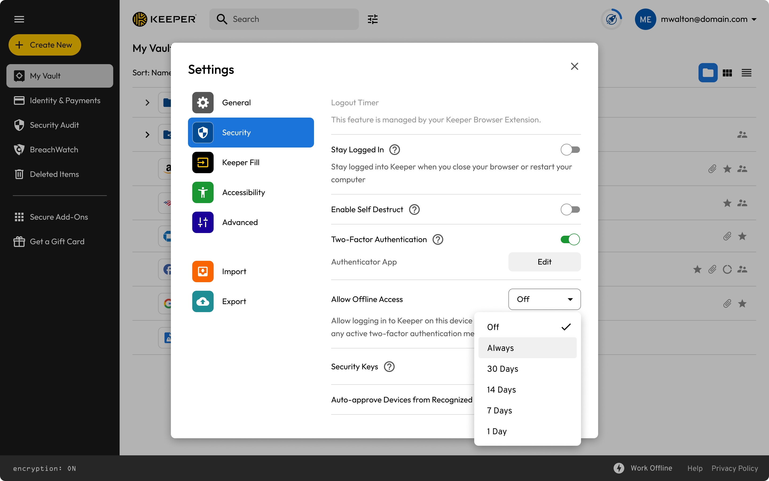The height and width of the screenshot is (481, 769).
Task: Click the Stay Logged In help icon
Action: coord(394,150)
